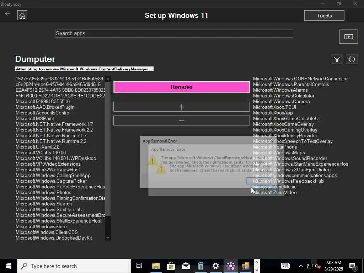This screenshot has height=273, width=364.
Task: Open the Windows Start menu
Action: pyautogui.click(x=9, y=266)
